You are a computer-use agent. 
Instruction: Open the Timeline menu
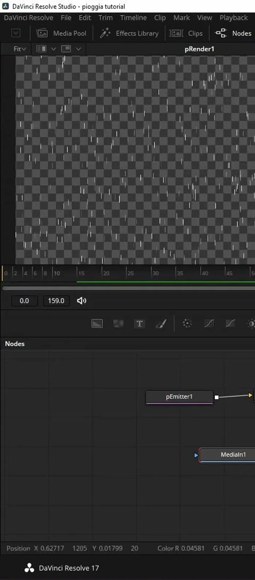tap(133, 18)
